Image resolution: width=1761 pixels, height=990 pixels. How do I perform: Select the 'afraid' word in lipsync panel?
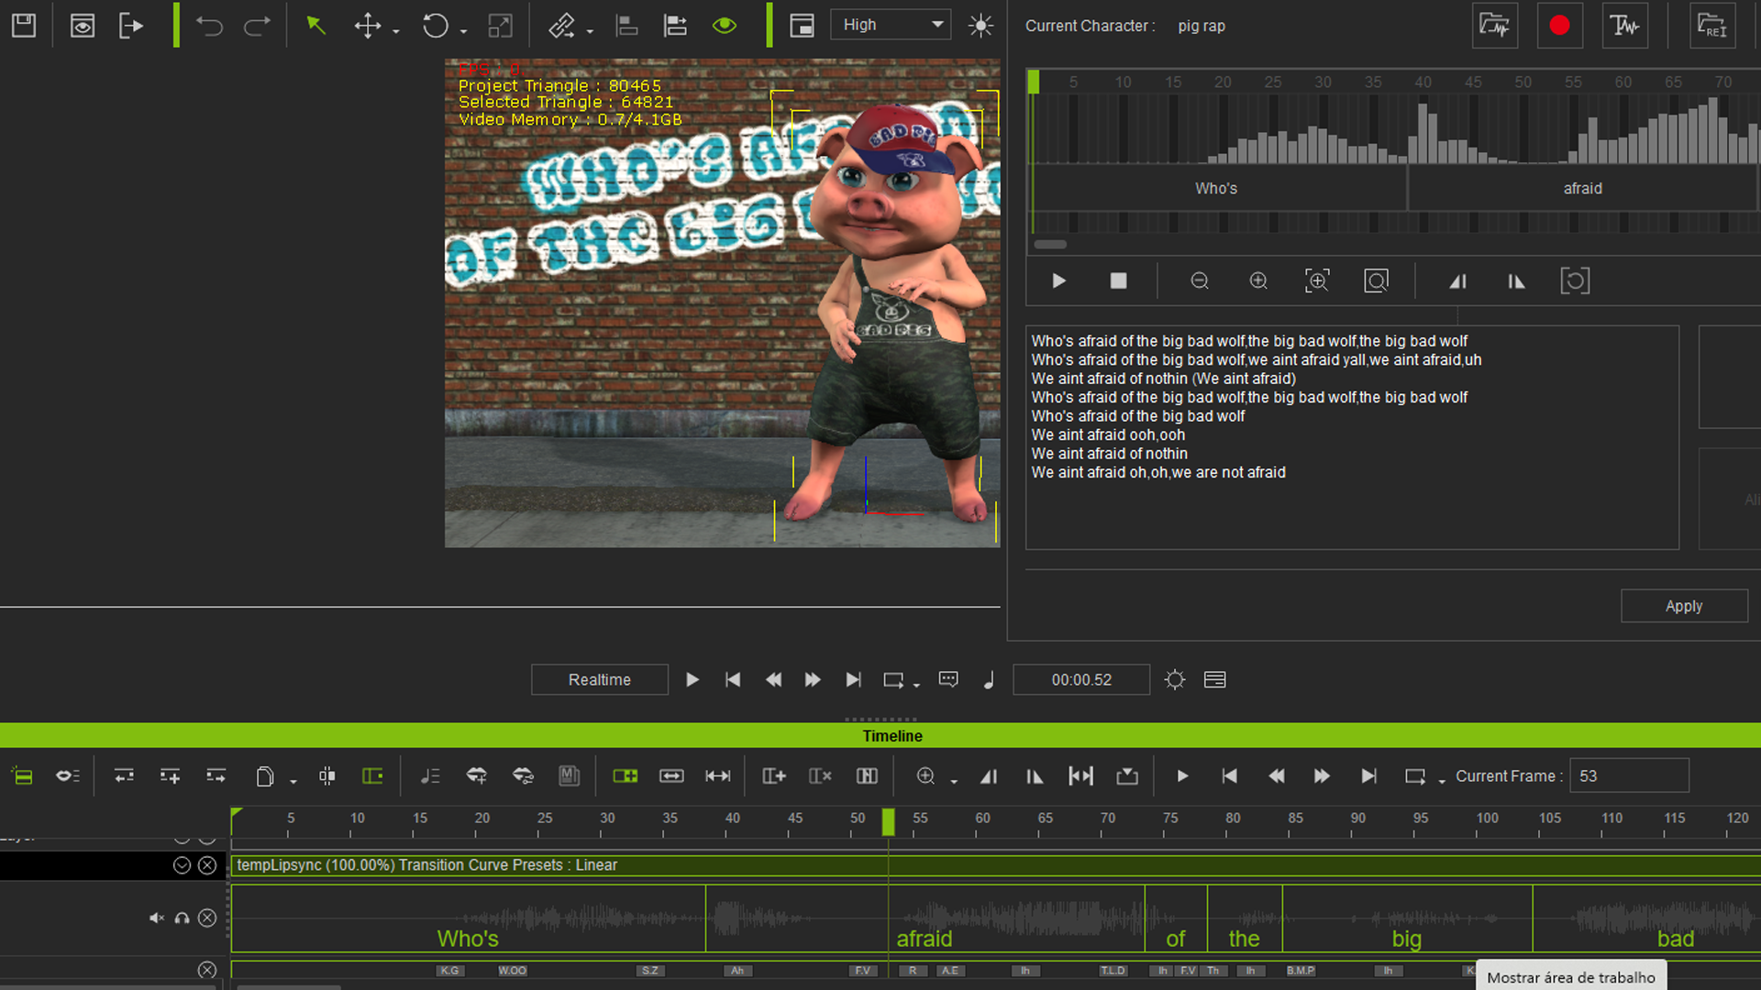(1583, 188)
